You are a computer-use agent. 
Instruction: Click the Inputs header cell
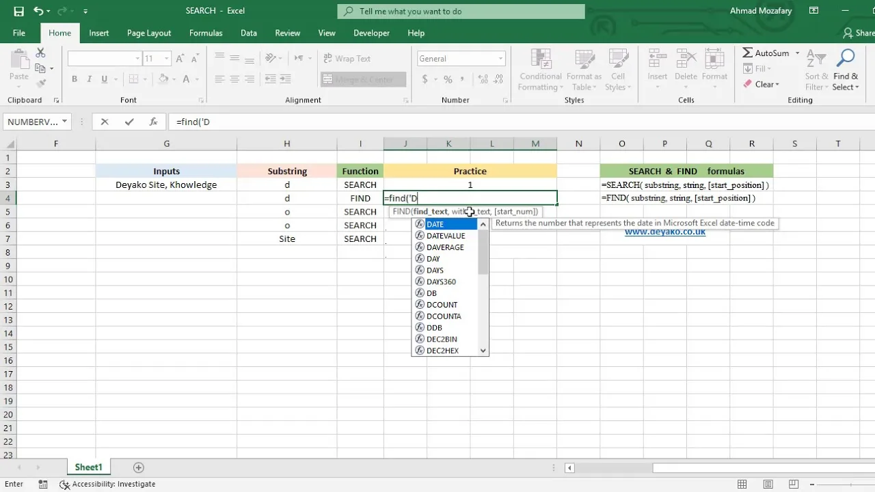click(166, 171)
